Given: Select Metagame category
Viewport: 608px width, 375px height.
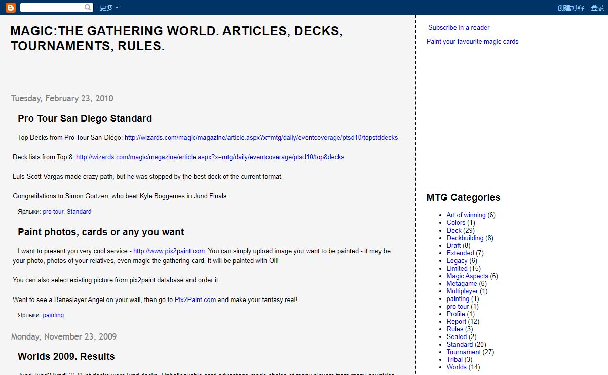Looking at the screenshot, I should pyautogui.click(x=462, y=284).
